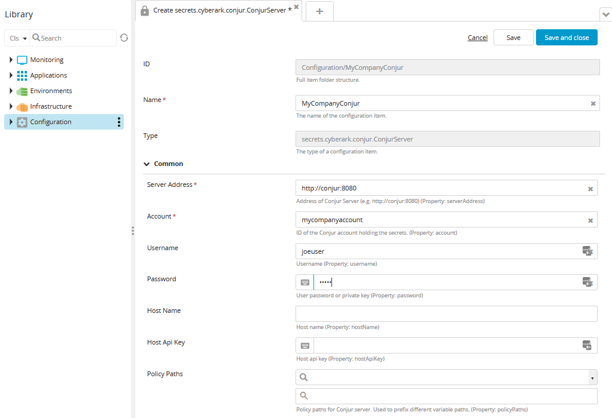The width and height of the screenshot is (612, 418).
Task: Open the Policy Paths dropdown arrow
Action: coord(592,377)
